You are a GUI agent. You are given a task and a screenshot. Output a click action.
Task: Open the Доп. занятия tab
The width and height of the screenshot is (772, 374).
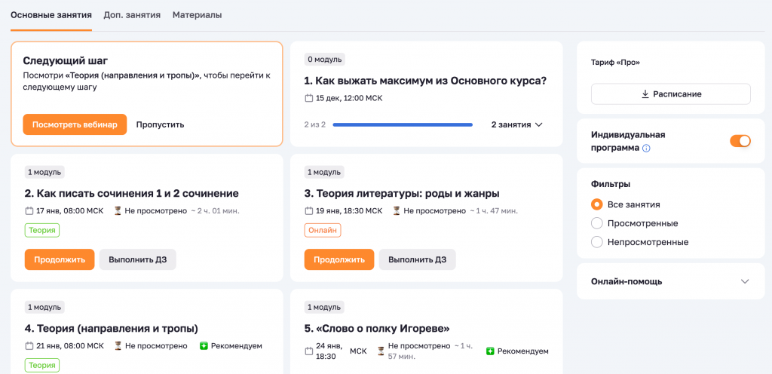(132, 15)
